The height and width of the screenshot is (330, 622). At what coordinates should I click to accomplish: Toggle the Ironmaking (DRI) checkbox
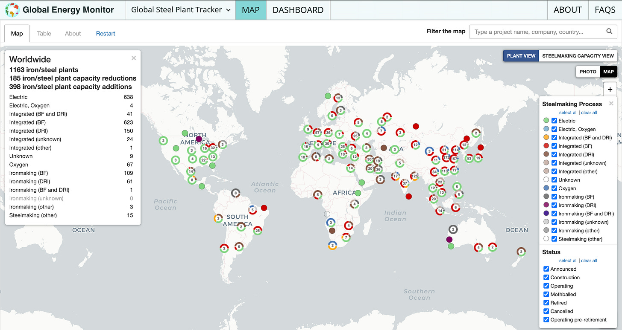pyautogui.click(x=554, y=205)
